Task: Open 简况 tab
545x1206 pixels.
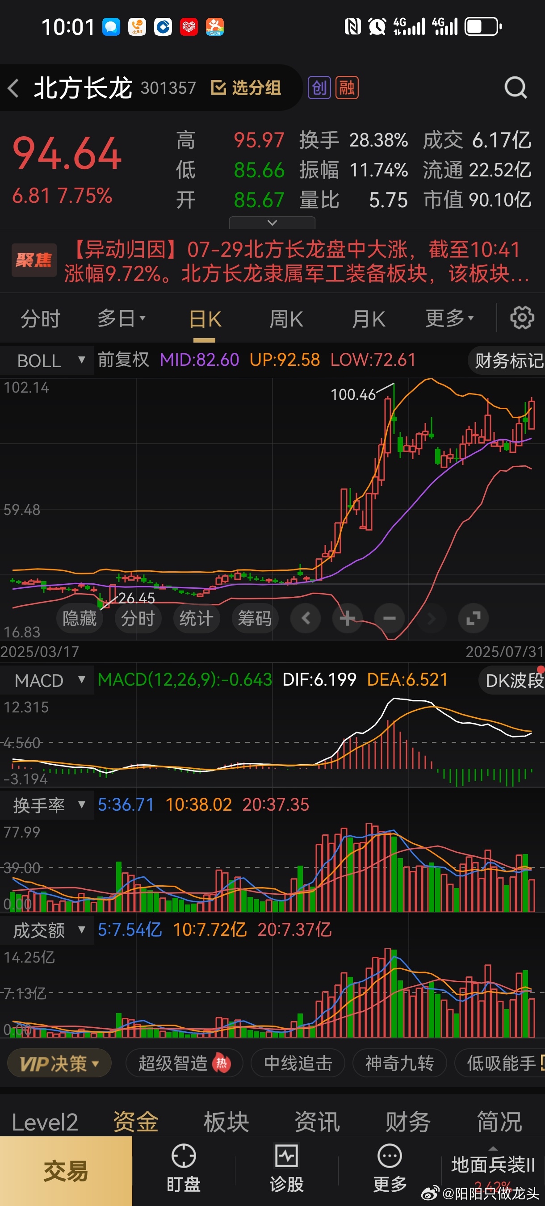Action: pos(499,1122)
